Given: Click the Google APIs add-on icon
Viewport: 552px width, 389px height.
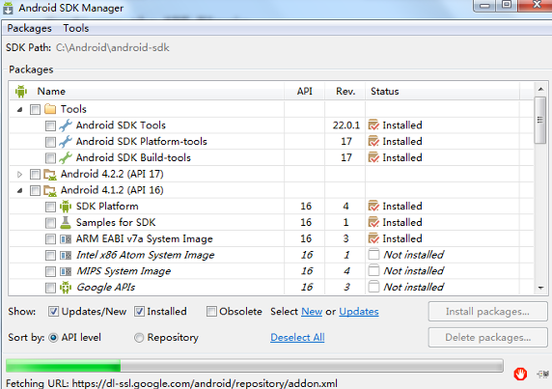Looking at the screenshot, I should tap(66, 288).
